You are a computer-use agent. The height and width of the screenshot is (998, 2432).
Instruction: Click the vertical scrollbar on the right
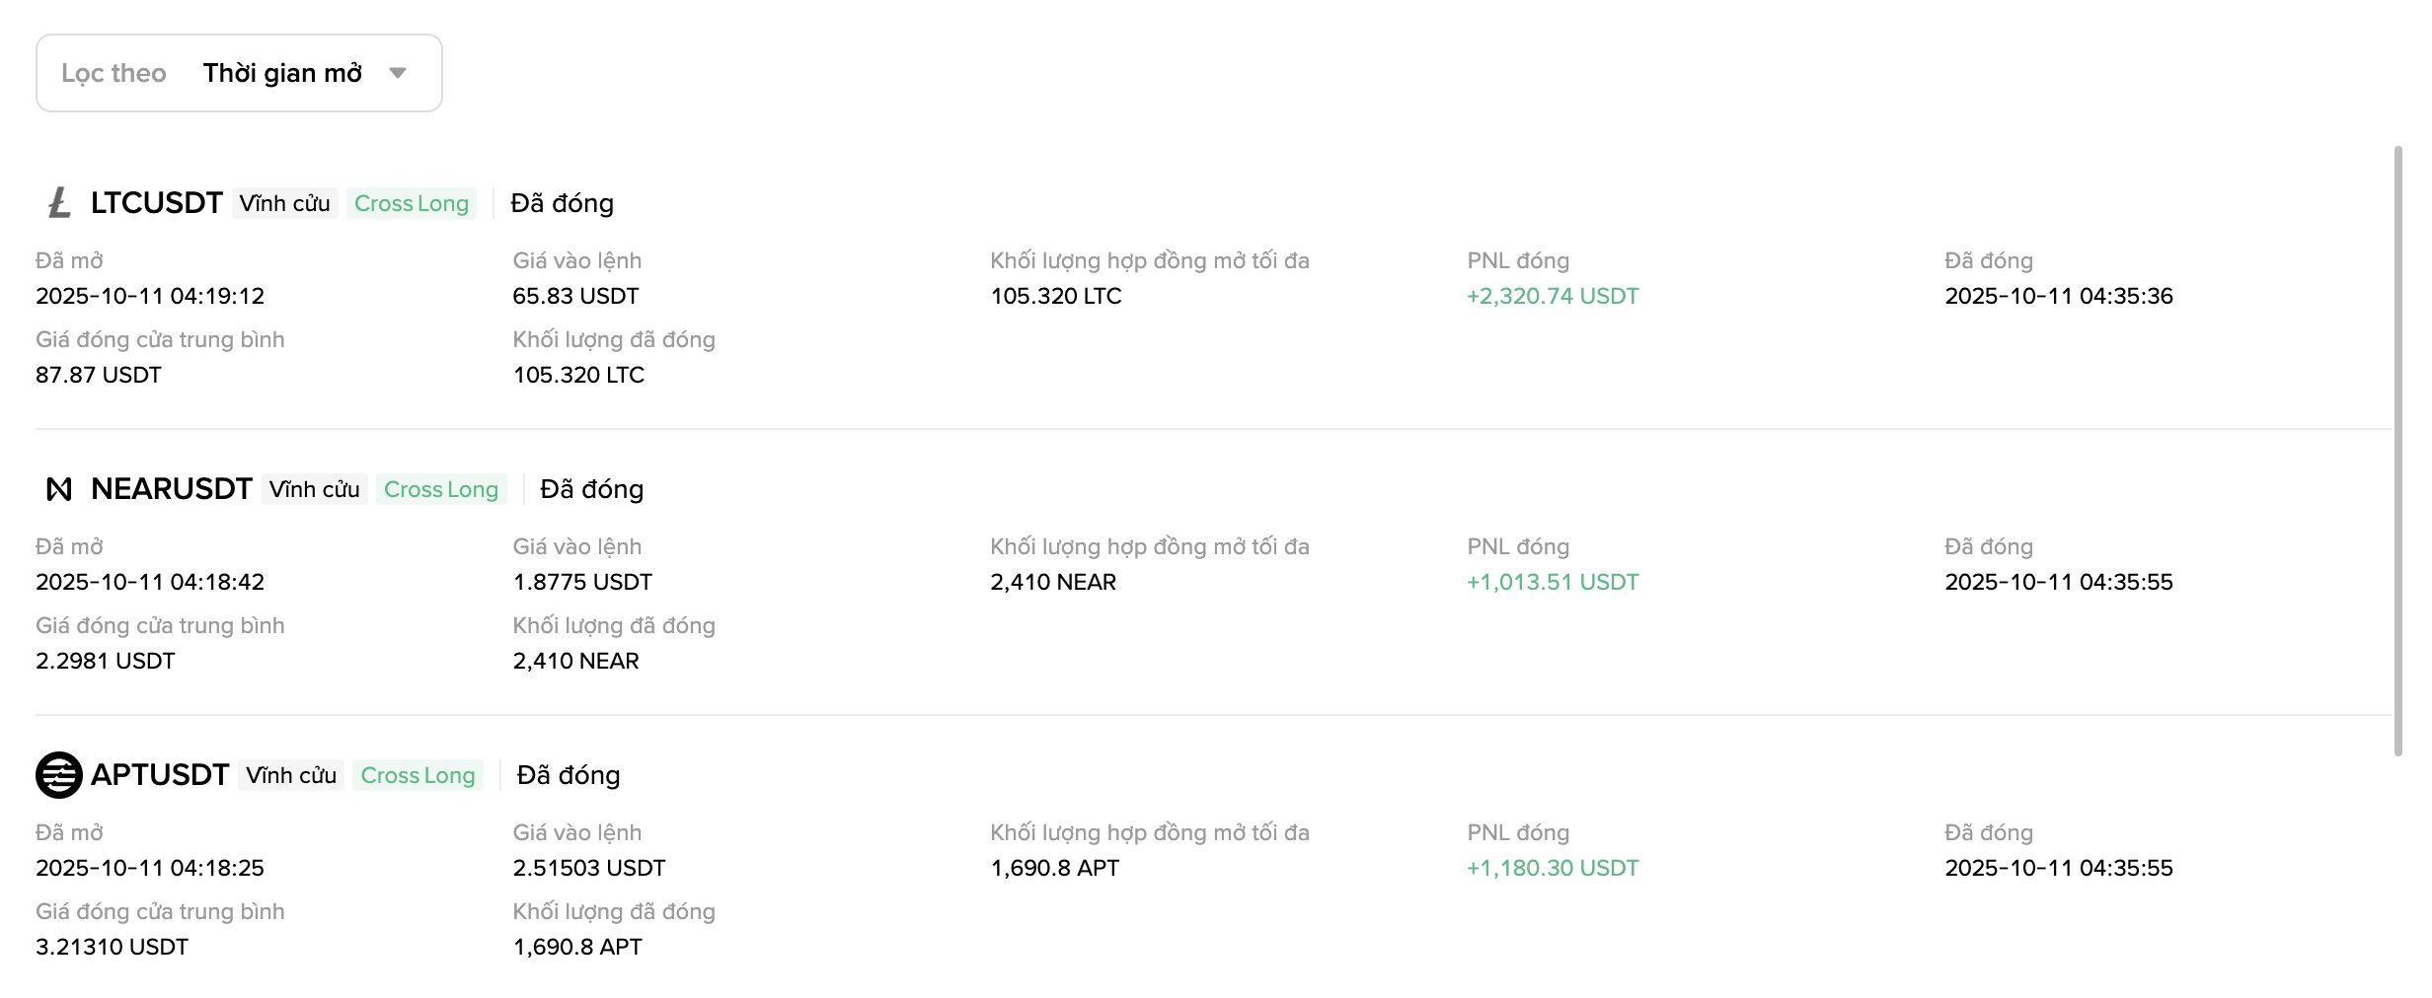[x=2398, y=450]
